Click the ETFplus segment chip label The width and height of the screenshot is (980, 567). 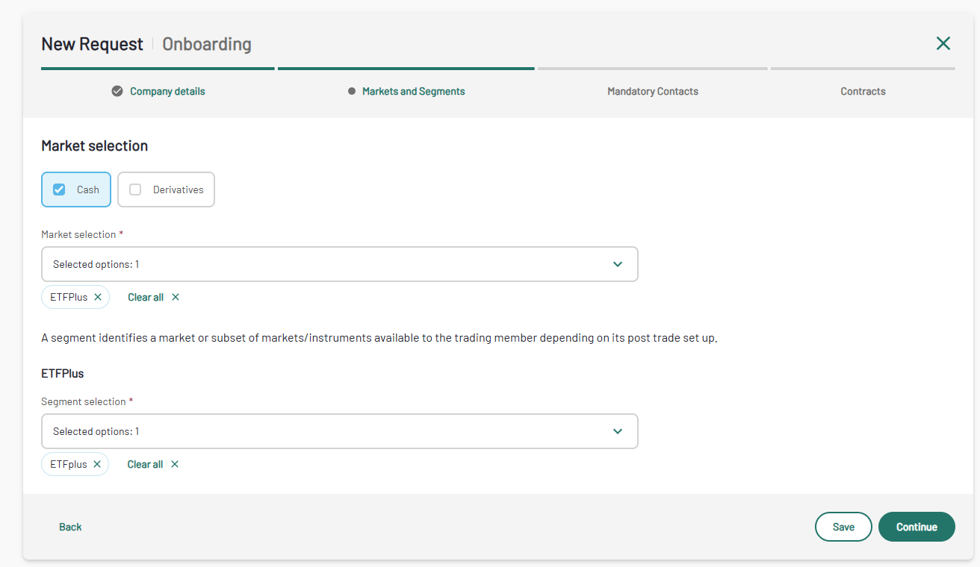coord(69,464)
